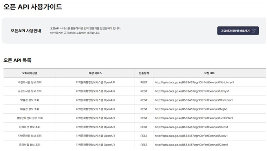Click 지역문화통합정보시스템 OpenAPI in the 문화의집 row
267x151 pixels.
click(x=95, y=145)
